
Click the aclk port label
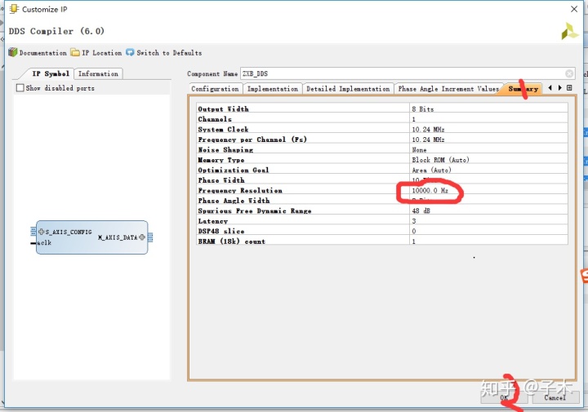click(x=44, y=242)
